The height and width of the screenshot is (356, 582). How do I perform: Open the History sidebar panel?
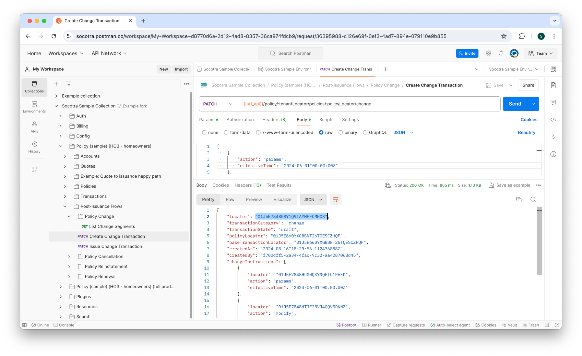34,147
